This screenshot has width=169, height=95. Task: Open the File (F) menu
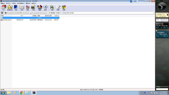(x=3, y=3)
